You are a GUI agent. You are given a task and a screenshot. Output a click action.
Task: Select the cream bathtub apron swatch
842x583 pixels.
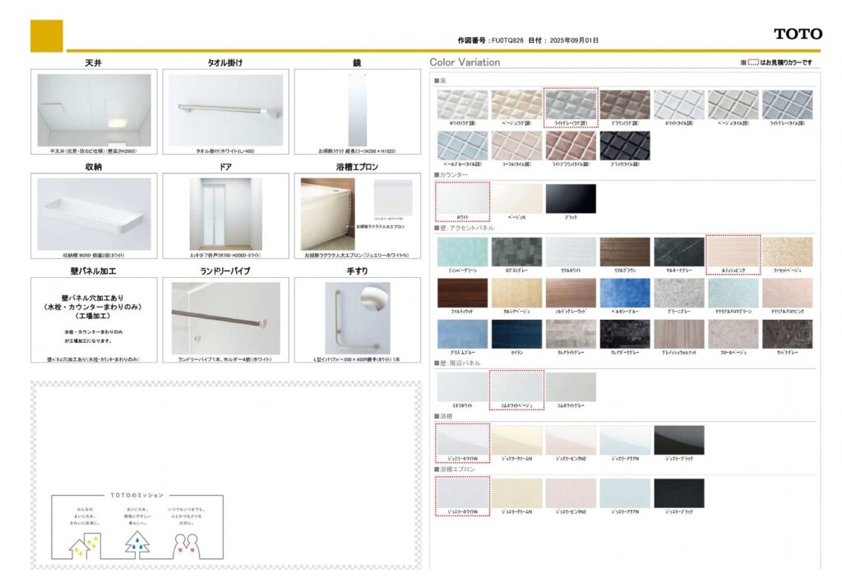(x=516, y=493)
